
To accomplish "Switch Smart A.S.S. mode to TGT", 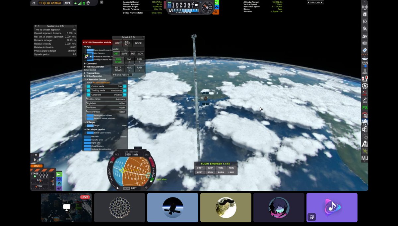I will [x=133, y=54].
